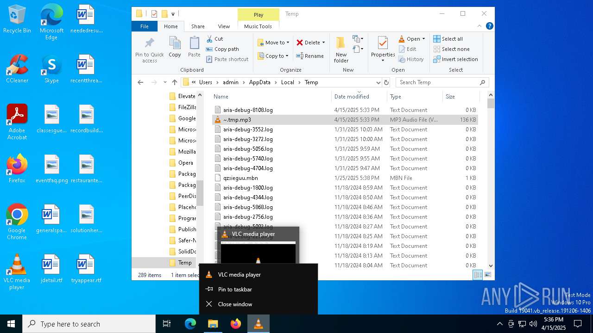Open file Properties
The height and width of the screenshot is (333, 593).
[x=383, y=49]
